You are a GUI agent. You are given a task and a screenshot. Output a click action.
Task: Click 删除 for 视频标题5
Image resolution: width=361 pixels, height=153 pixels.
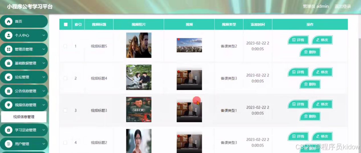(310, 52)
